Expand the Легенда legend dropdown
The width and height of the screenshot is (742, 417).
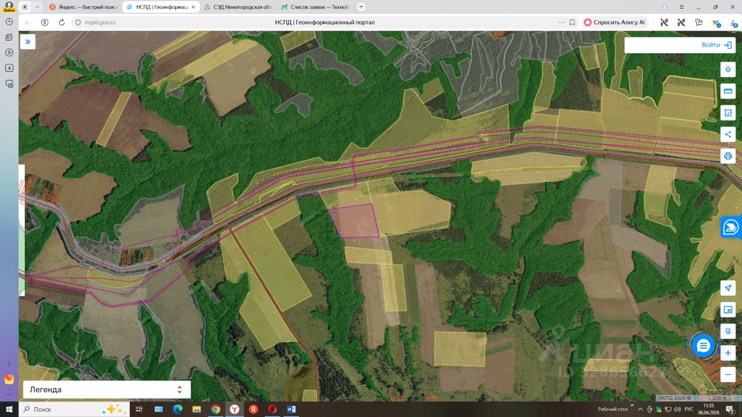(107, 390)
